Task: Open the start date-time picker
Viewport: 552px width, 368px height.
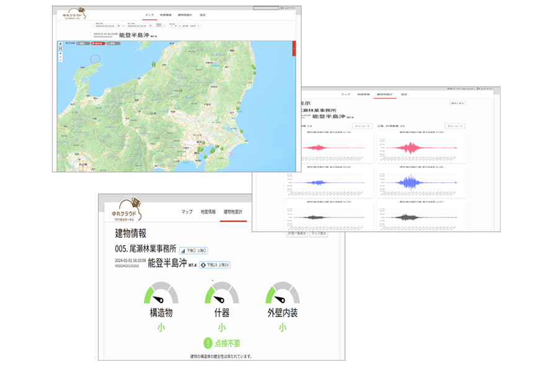Action: 107,26
